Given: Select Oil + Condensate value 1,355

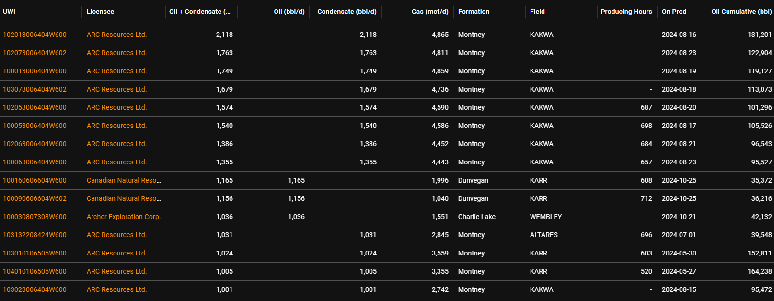Looking at the screenshot, I should click(x=224, y=162).
